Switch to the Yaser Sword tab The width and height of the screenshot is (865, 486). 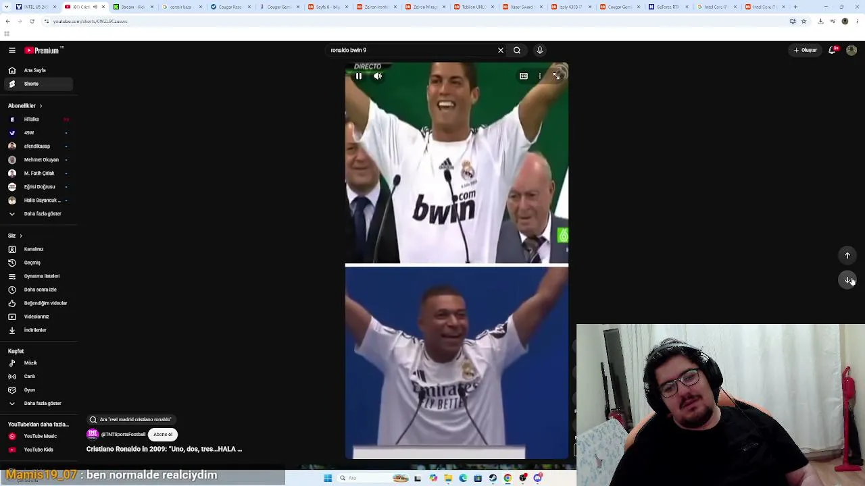pyautogui.click(x=523, y=7)
